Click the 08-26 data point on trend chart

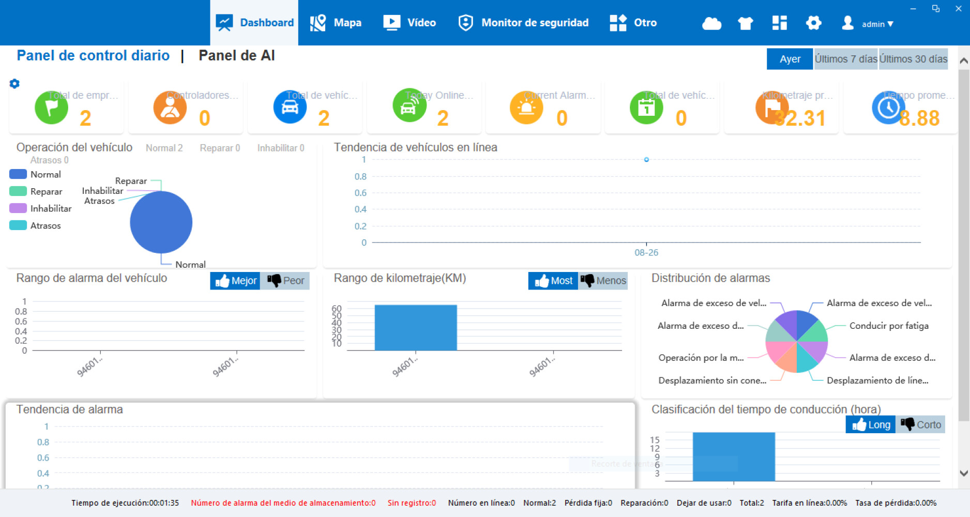pos(646,160)
